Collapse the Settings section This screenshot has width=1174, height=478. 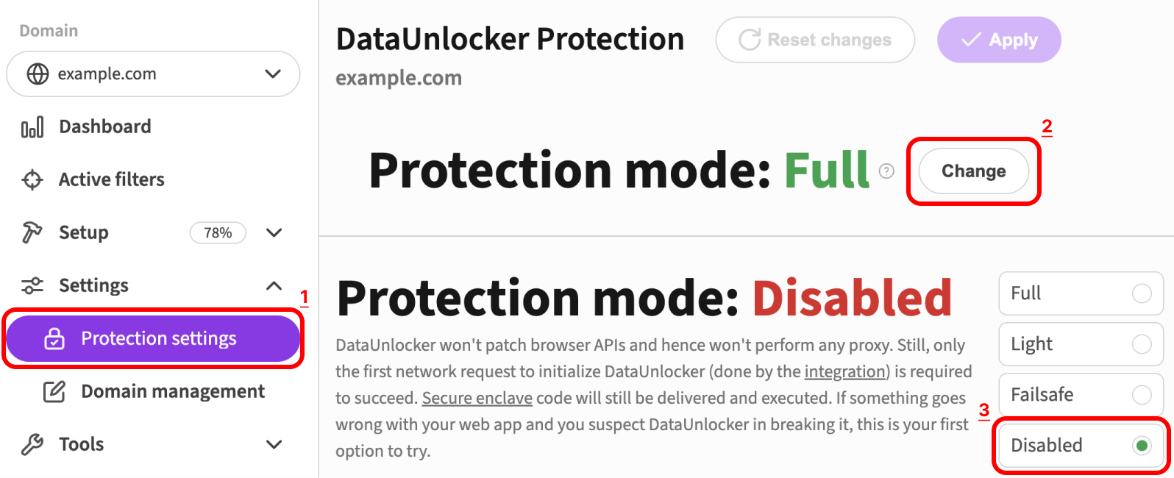[273, 285]
